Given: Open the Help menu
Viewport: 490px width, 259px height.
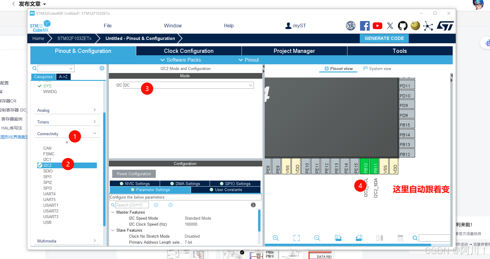Looking at the screenshot, I should [x=229, y=26].
